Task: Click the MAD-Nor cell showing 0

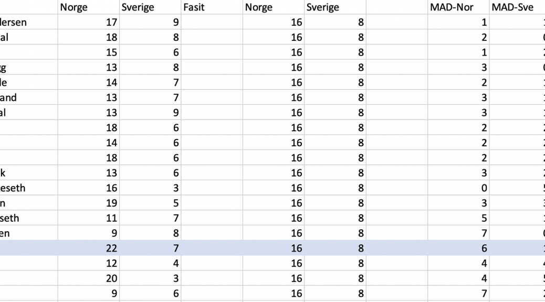Action: tap(458, 188)
